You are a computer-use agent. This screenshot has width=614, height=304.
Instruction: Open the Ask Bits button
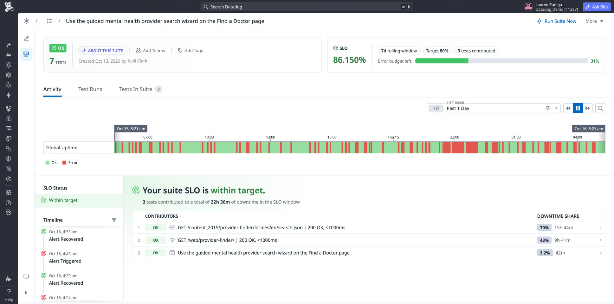[597, 7]
